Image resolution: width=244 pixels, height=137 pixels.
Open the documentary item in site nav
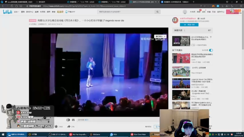tap(60, 12)
